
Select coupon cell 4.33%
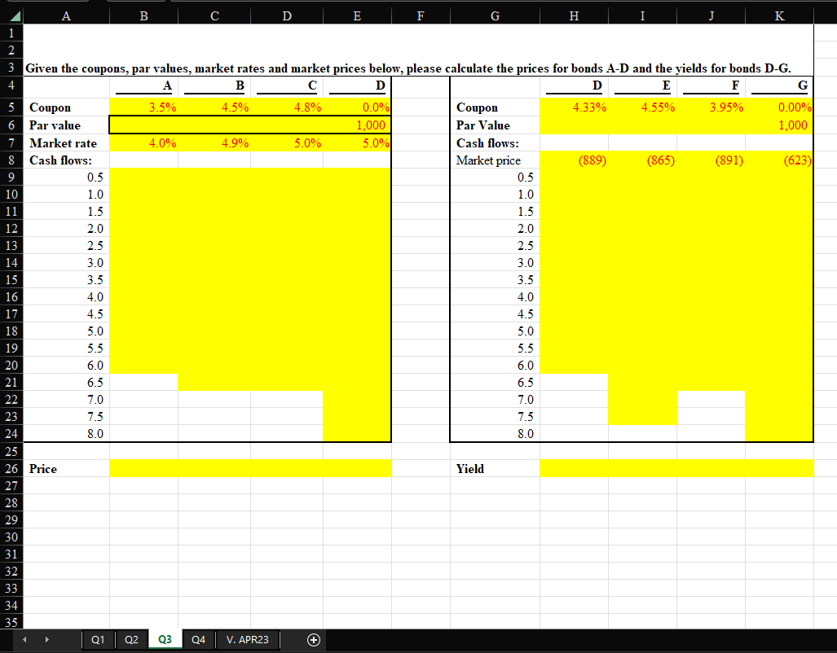[574, 107]
